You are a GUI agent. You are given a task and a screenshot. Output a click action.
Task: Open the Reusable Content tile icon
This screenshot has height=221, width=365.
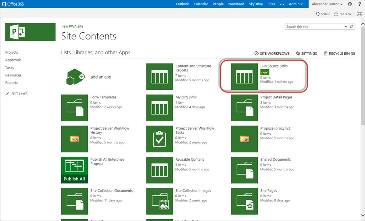pos(159,170)
